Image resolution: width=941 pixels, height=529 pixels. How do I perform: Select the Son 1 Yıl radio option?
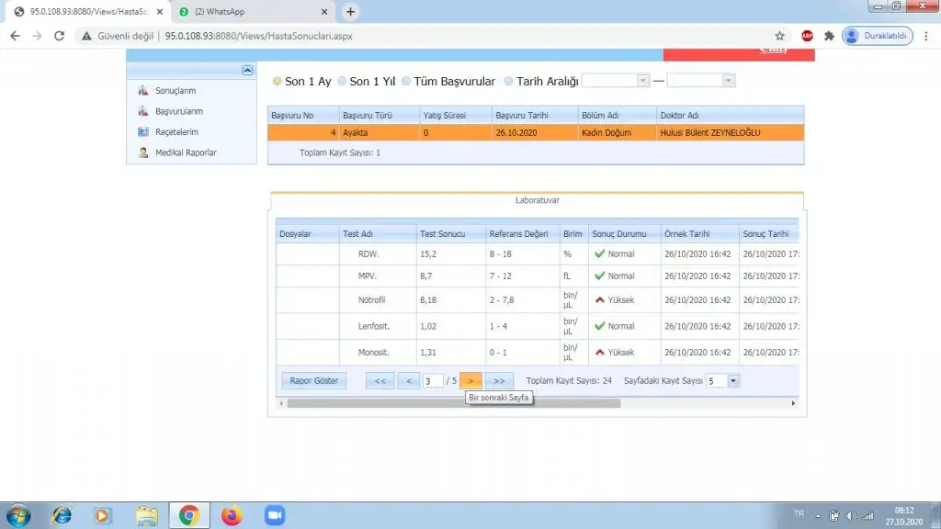pyautogui.click(x=343, y=81)
